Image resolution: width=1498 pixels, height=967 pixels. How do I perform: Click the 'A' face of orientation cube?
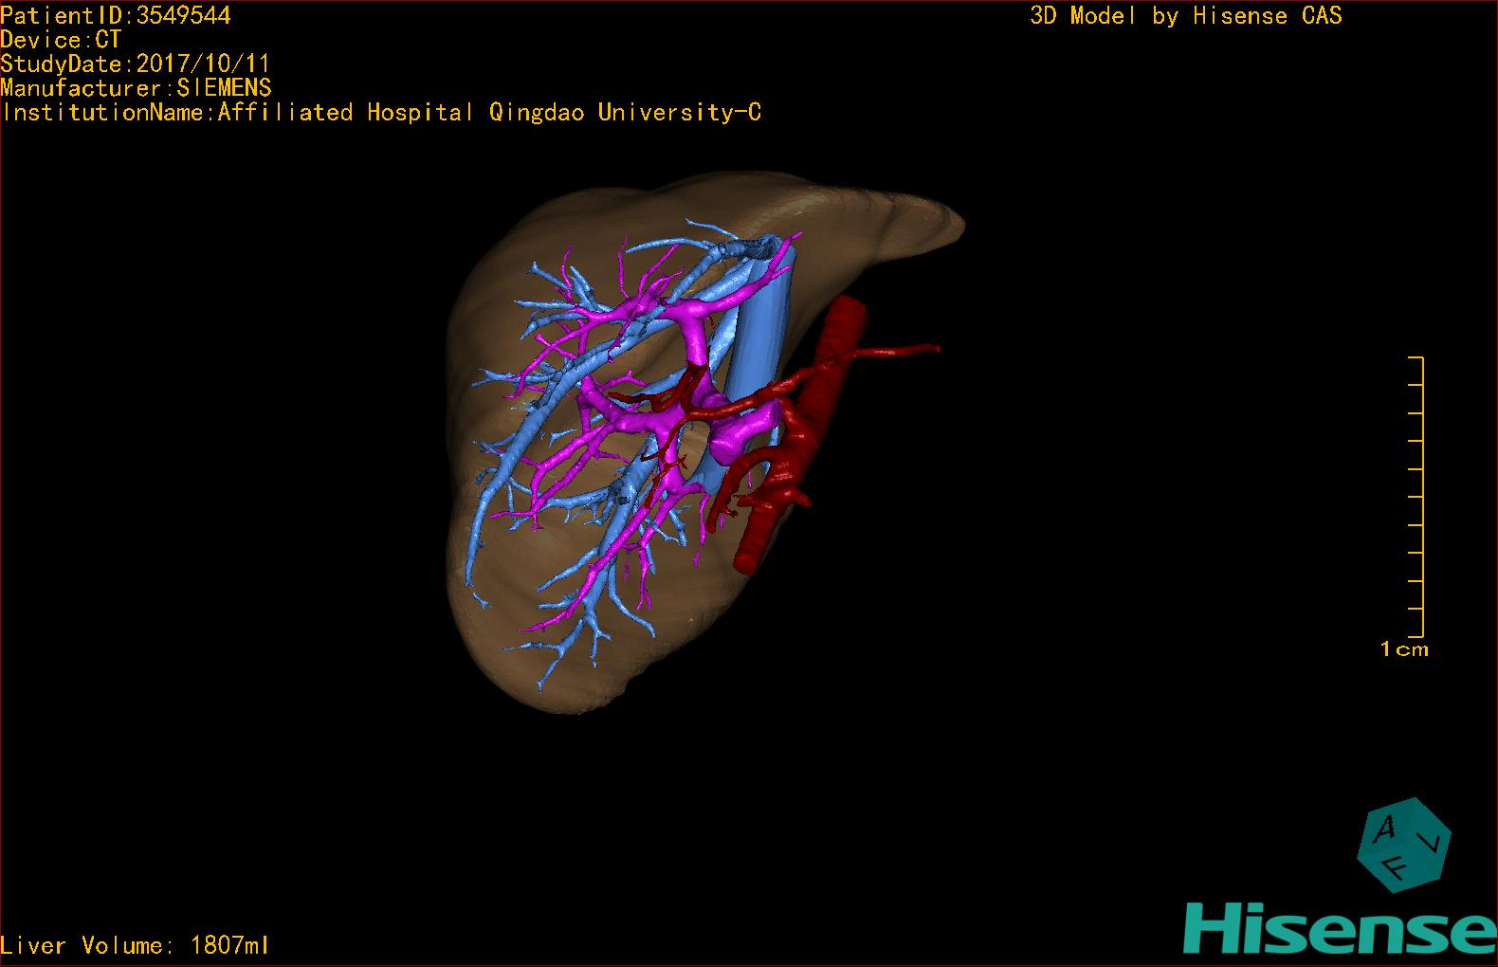coord(1384,830)
